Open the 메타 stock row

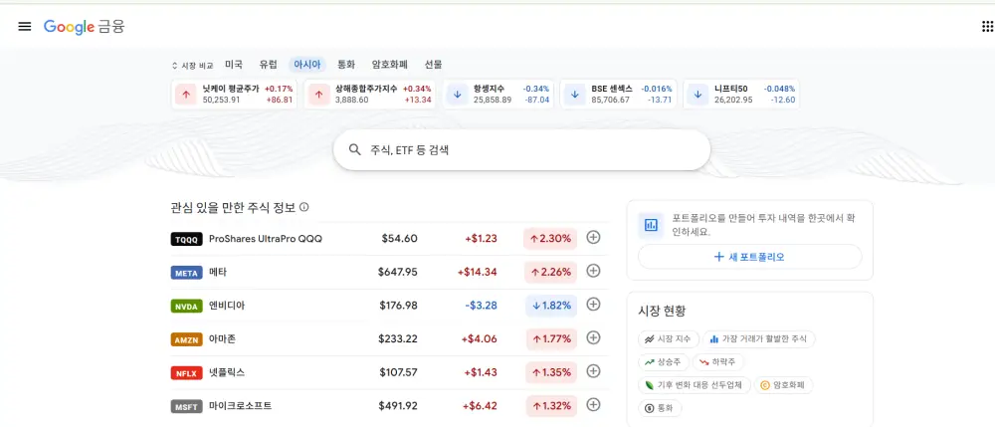click(388, 272)
